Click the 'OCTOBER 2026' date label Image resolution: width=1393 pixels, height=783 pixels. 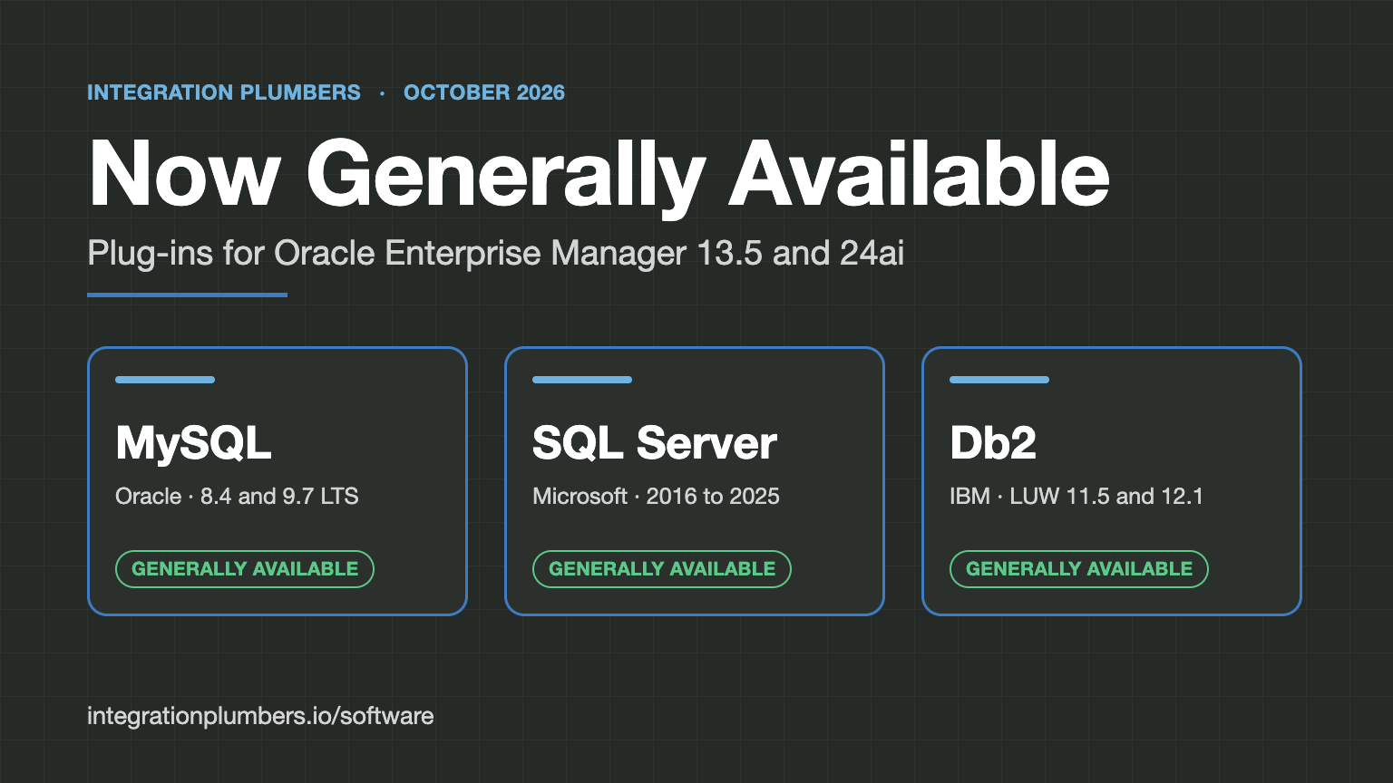(x=484, y=92)
